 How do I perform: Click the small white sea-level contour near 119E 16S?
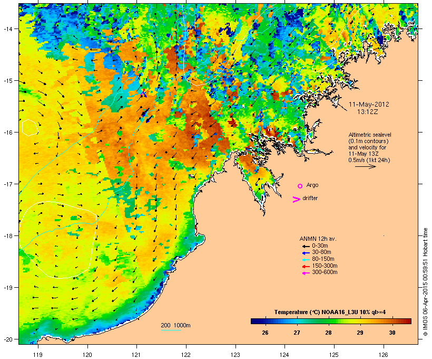tap(30, 128)
